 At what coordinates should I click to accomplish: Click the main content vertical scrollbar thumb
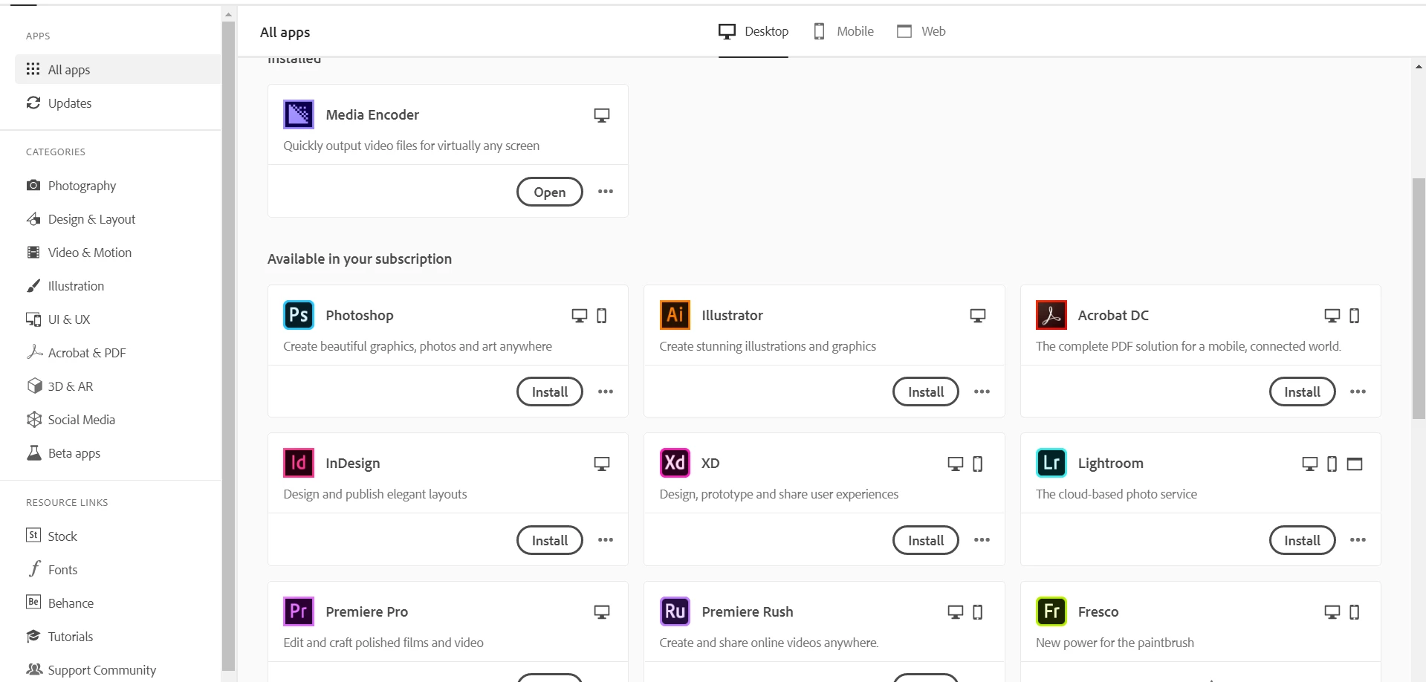coord(1419,299)
